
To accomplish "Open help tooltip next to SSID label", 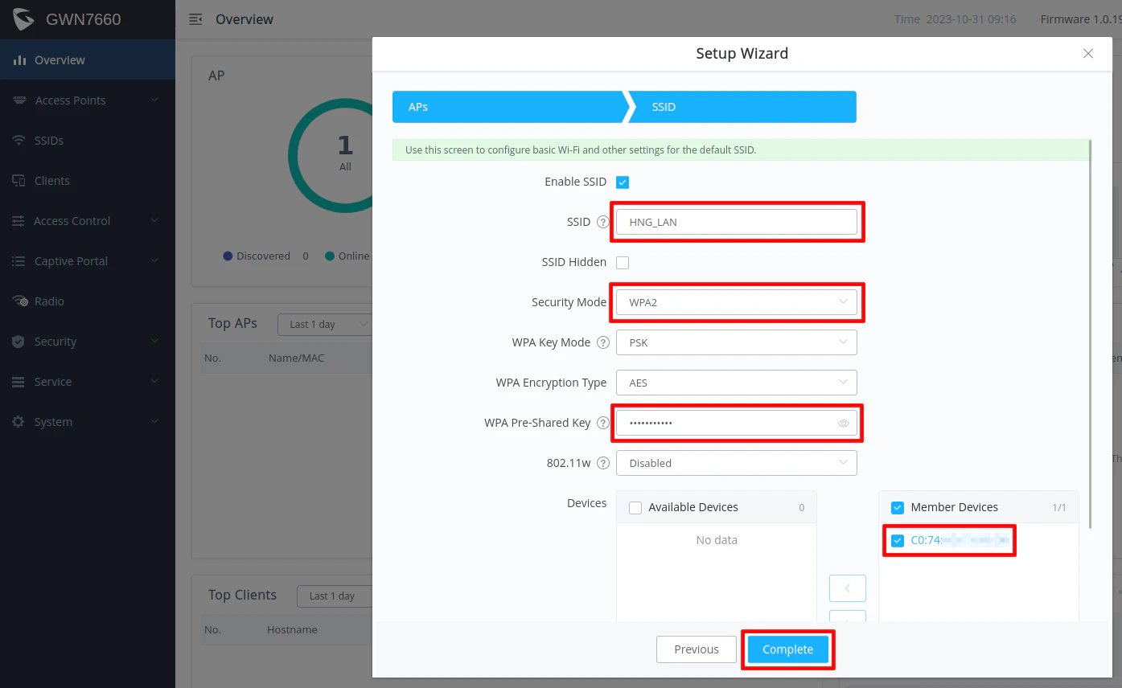I will (603, 222).
